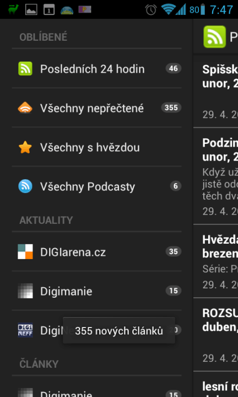Tap the blue podcast icon for Všechny Podcasty

pyautogui.click(x=25, y=186)
